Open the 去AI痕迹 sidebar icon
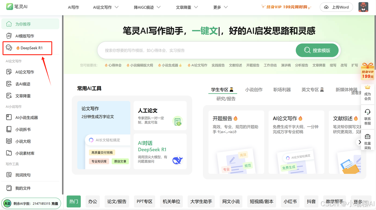The width and height of the screenshot is (376, 210). pyautogui.click(x=9, y=84)
